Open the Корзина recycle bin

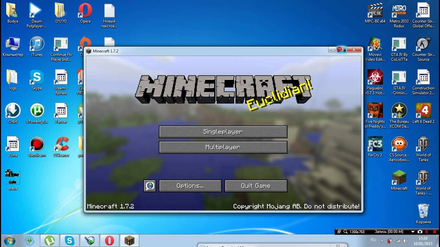(423, 214)
